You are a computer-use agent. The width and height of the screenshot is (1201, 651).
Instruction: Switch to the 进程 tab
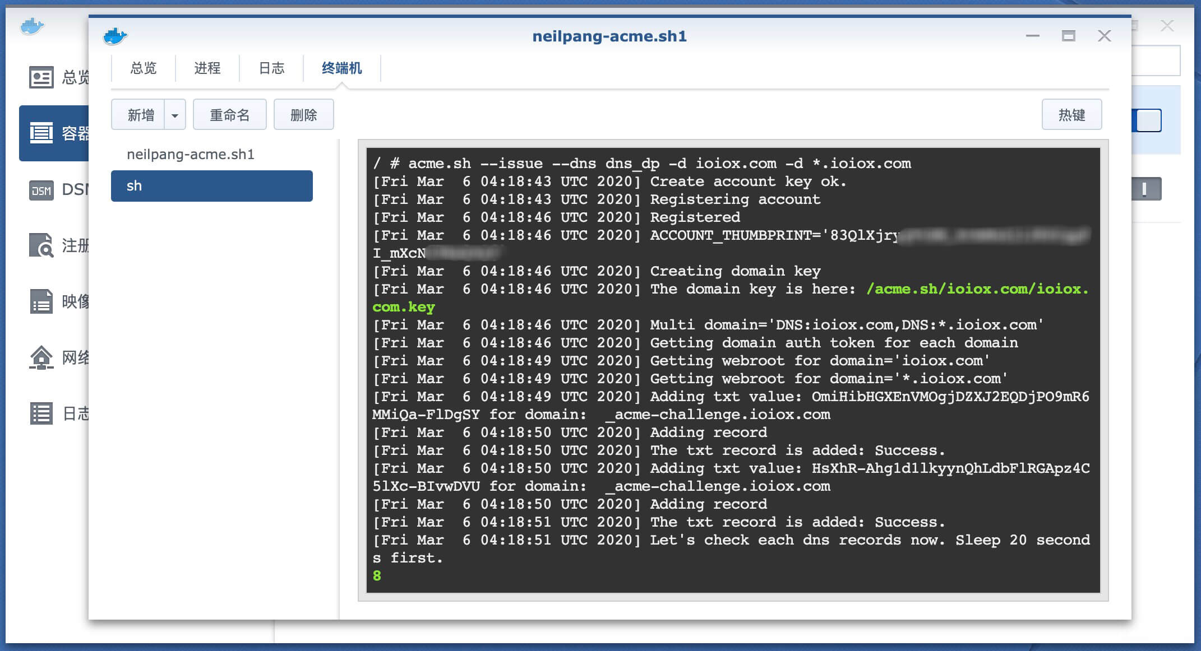207,68
